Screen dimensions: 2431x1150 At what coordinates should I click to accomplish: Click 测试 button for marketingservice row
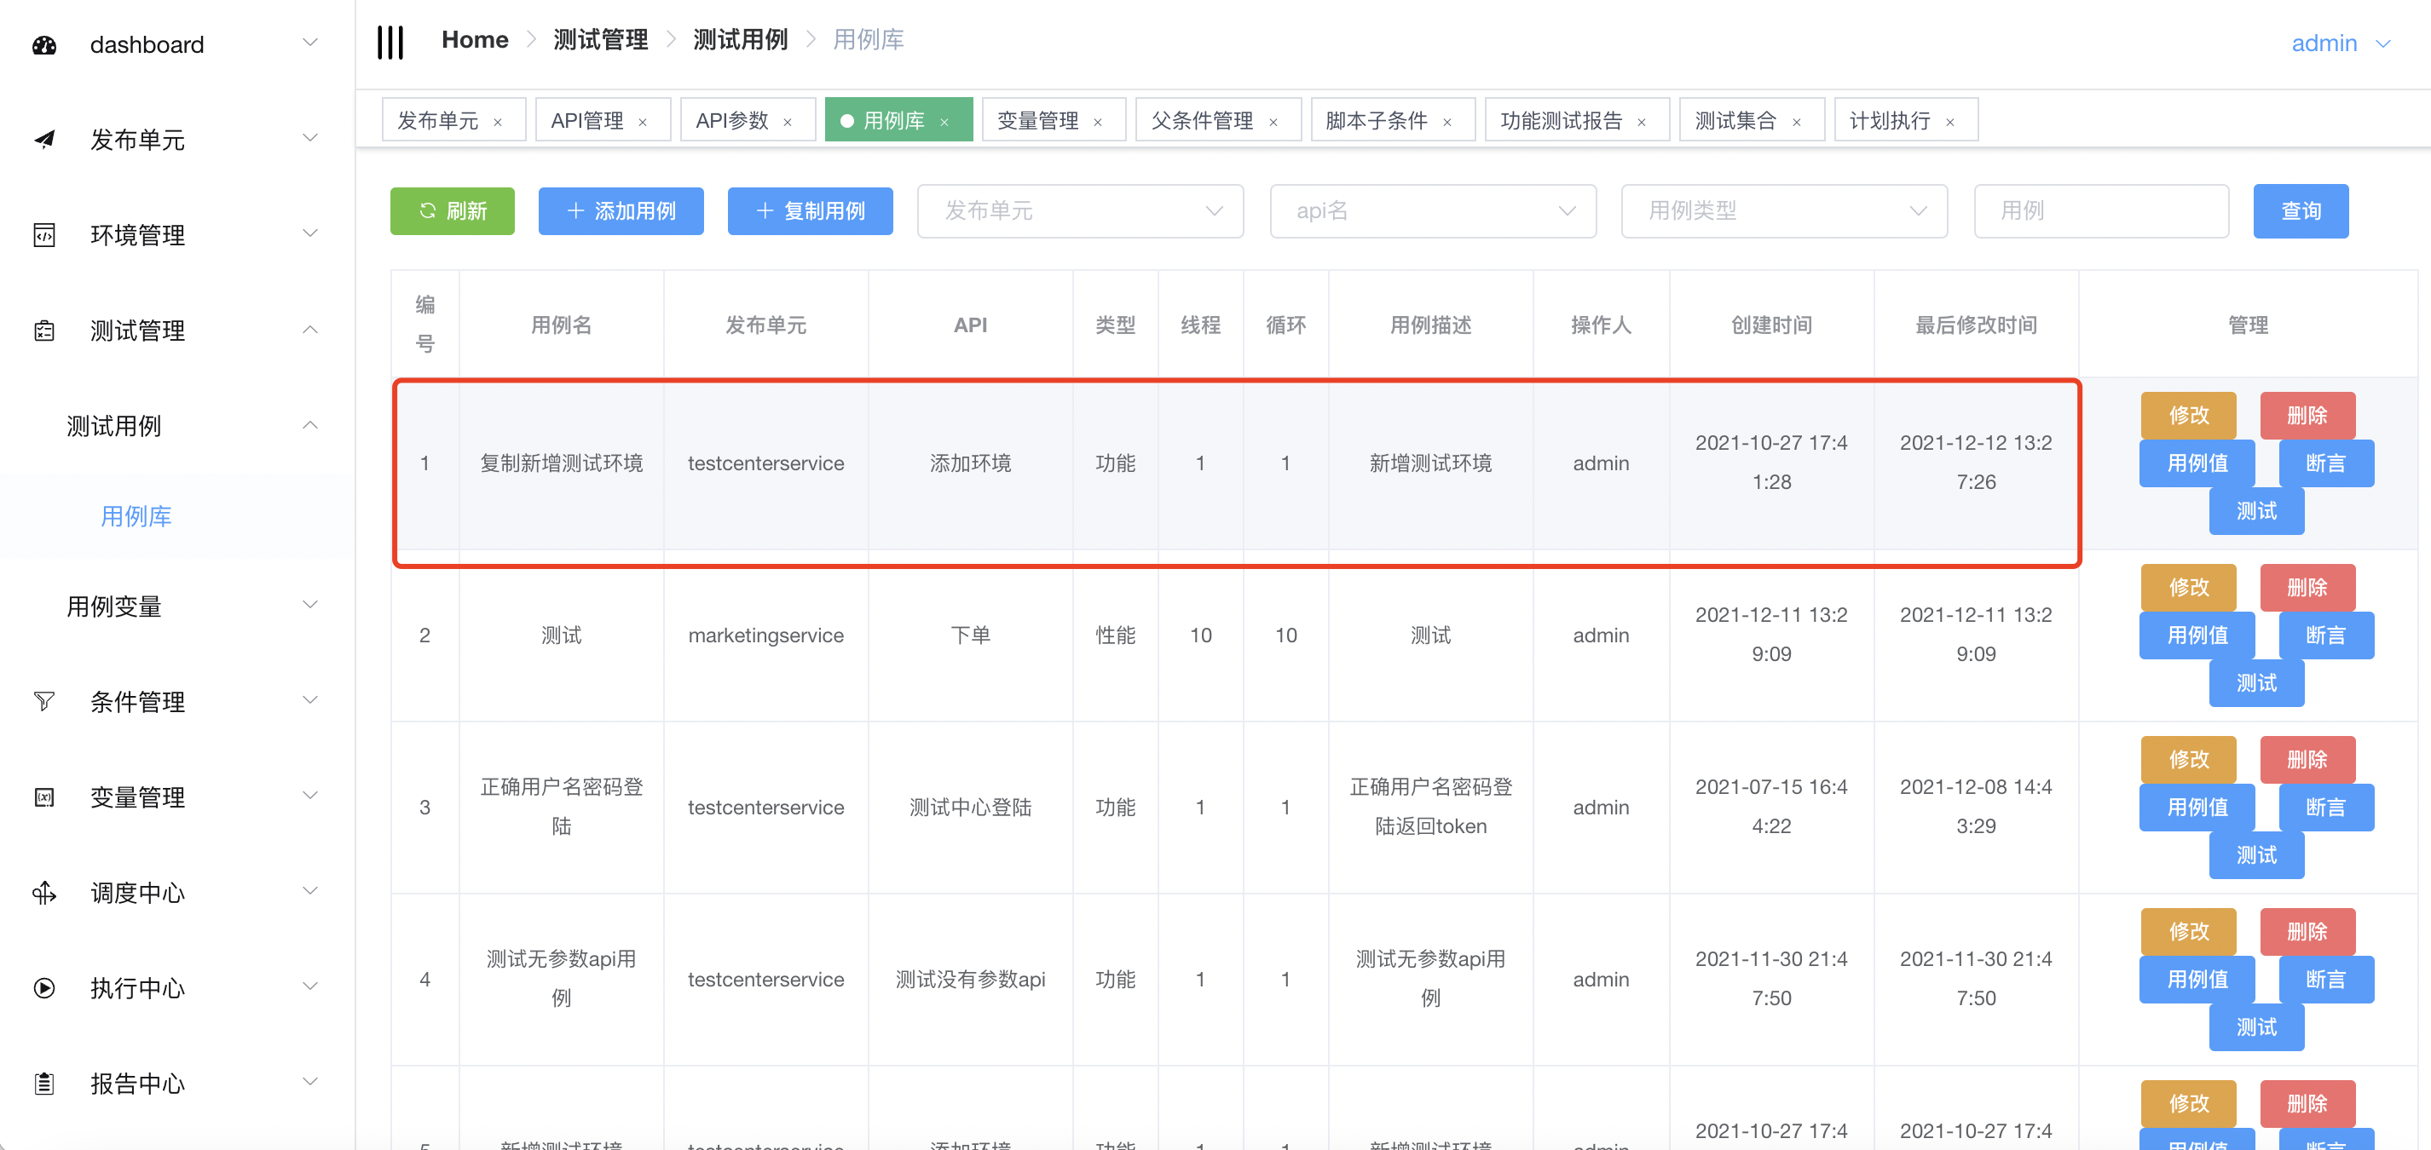[2255, 682]
